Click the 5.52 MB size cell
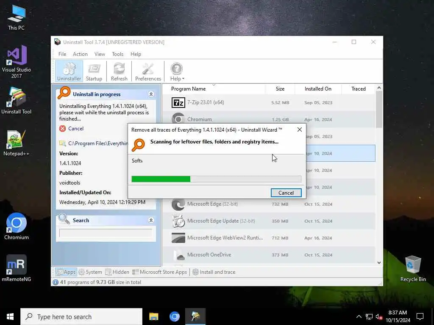Image resolution: width=434 pixels, height=325 pixels. 280,102
